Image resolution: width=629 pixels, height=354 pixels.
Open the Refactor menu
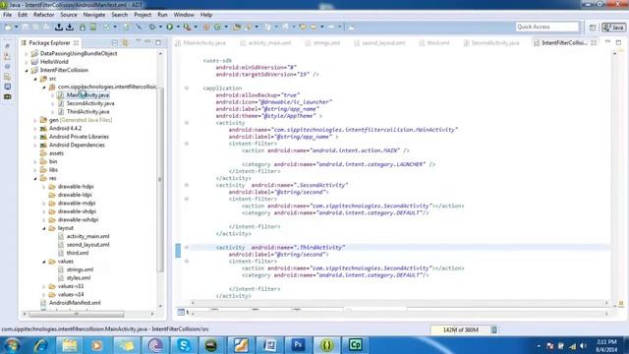pyautogui.click(x=43, y=15)
